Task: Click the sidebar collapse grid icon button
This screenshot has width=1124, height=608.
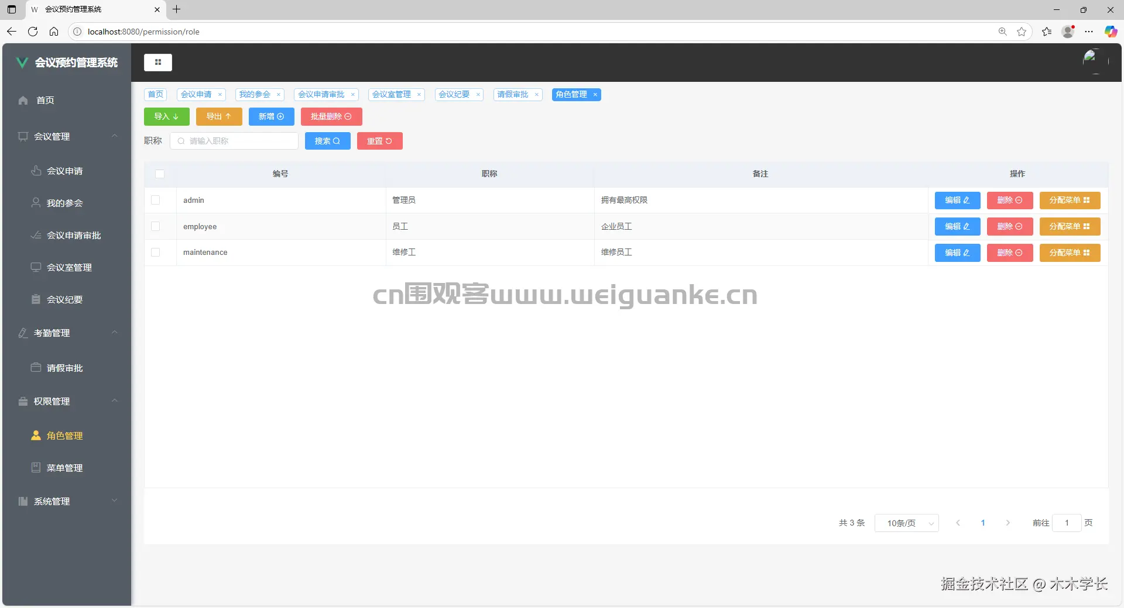Action: (158, 62)
